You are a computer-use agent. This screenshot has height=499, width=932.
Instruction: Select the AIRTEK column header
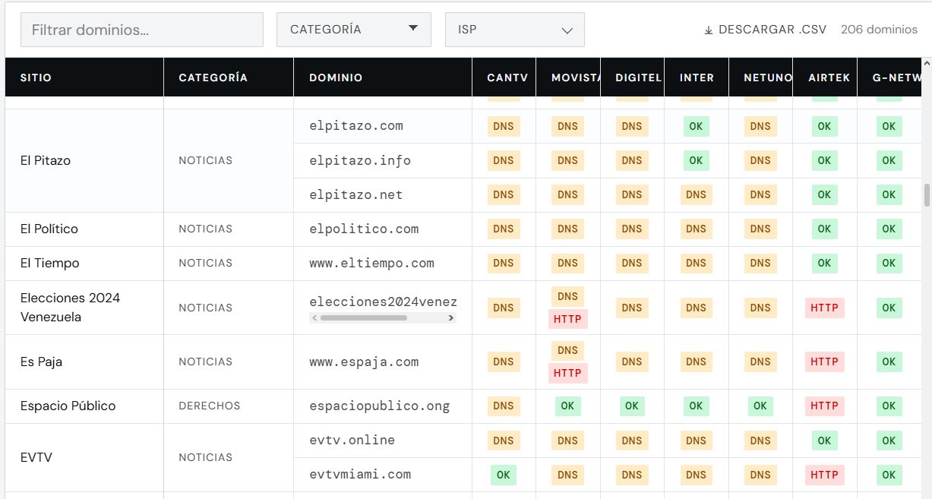(x=829, y=77)
